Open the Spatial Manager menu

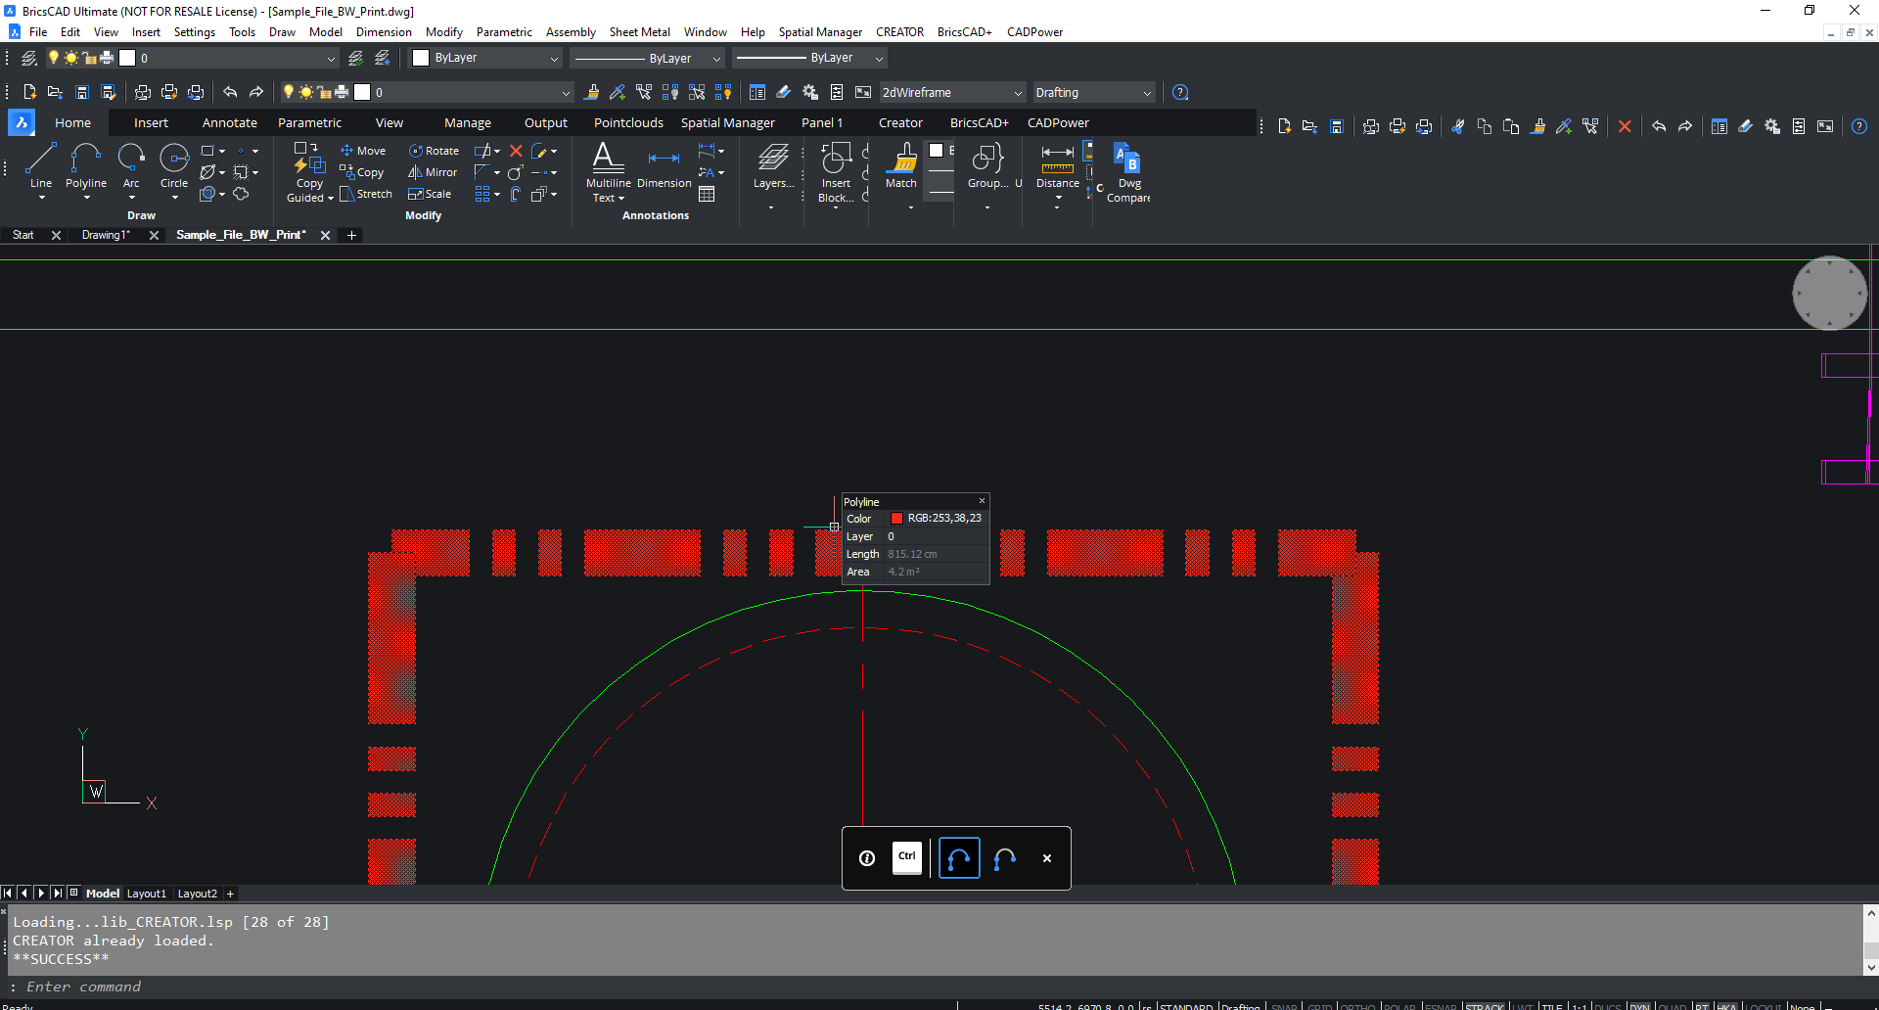click(x=820, y=31)
